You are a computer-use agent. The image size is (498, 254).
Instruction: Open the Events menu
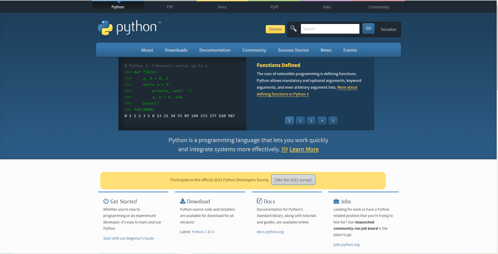pyautogui.click(x=350, y=50)
